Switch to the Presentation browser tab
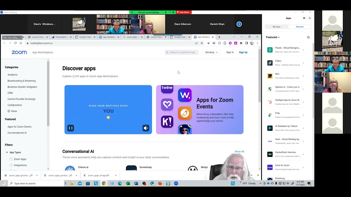The image size is (351, 197). click(62, 37)
